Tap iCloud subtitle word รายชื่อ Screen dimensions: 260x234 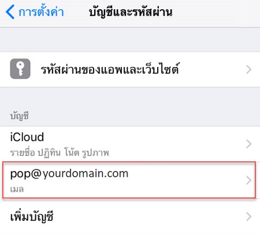tap(23, 153)
